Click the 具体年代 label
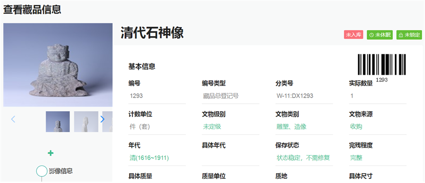This screenshot has width=425, height=183. (213, 145)
